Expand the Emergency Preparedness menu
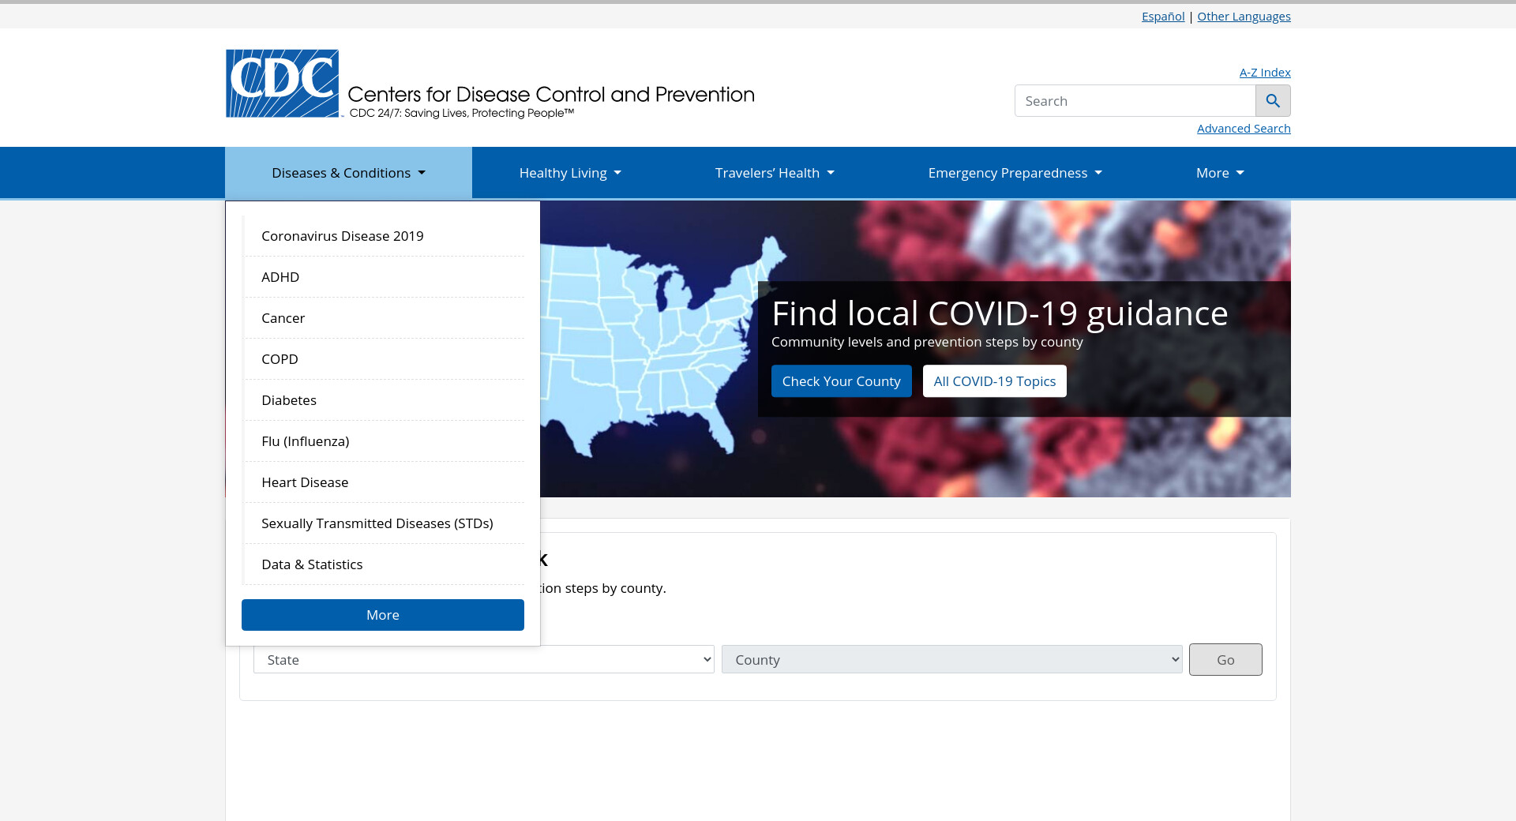 1015,173
